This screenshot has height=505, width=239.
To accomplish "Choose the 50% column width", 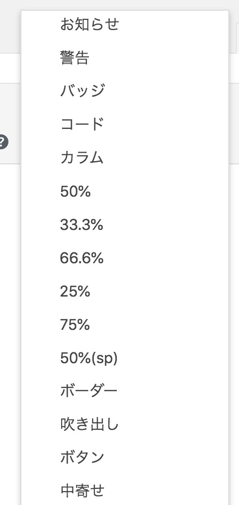I will pyautogui.click(x=125, y=191).
